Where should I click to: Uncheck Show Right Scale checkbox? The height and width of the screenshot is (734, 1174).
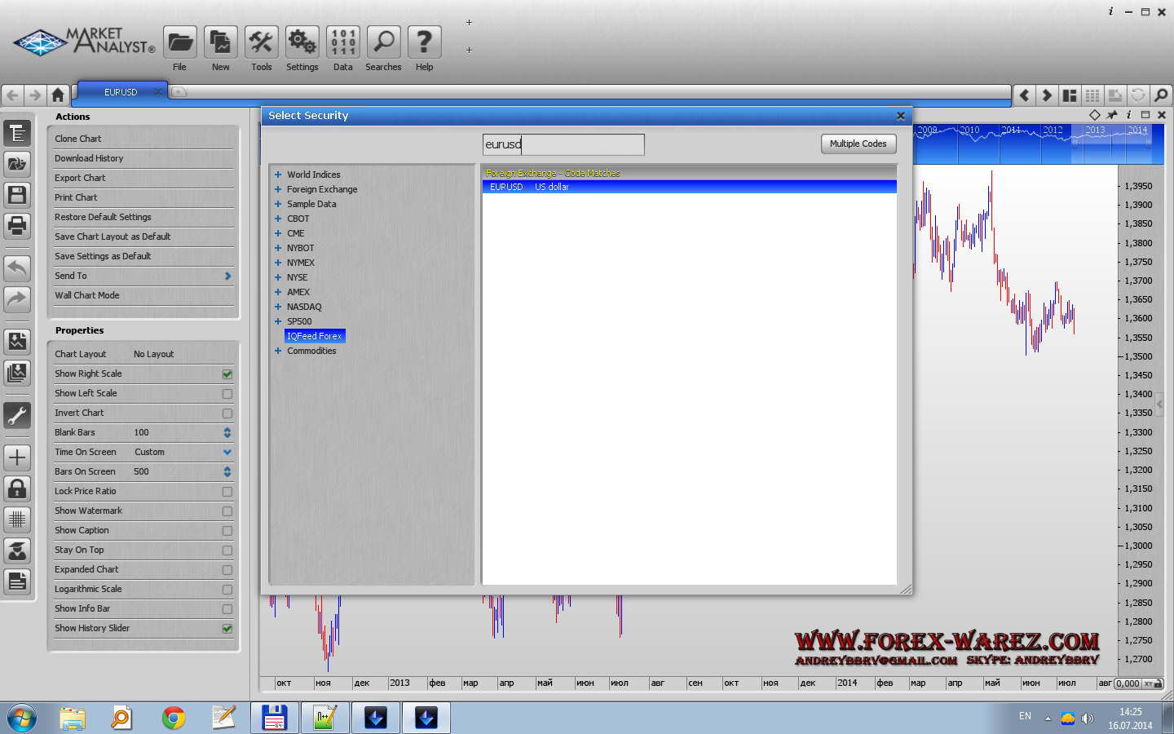[227, 374]
